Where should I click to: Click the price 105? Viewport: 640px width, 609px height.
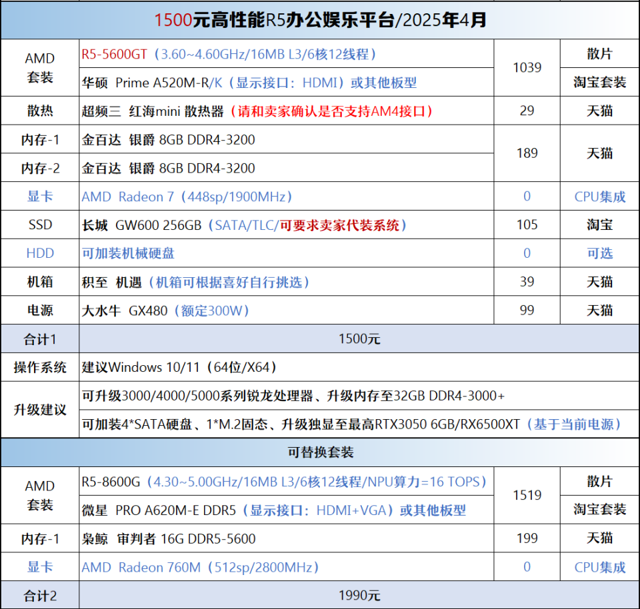pyautogui.click(x=527, y=225)
